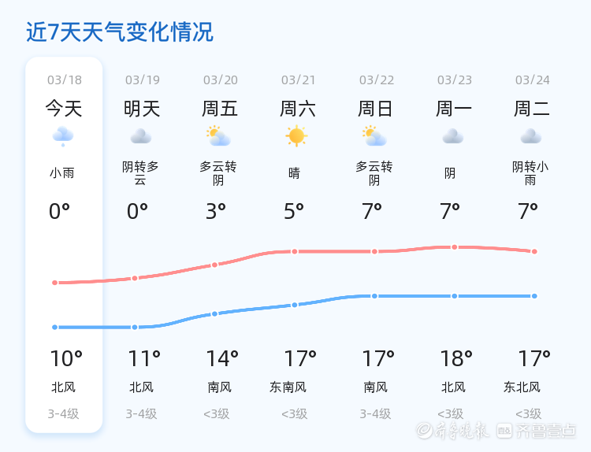Click the partly cloudy icon under 周五
This screenshot has width=591, height=452.
[217, 136]
